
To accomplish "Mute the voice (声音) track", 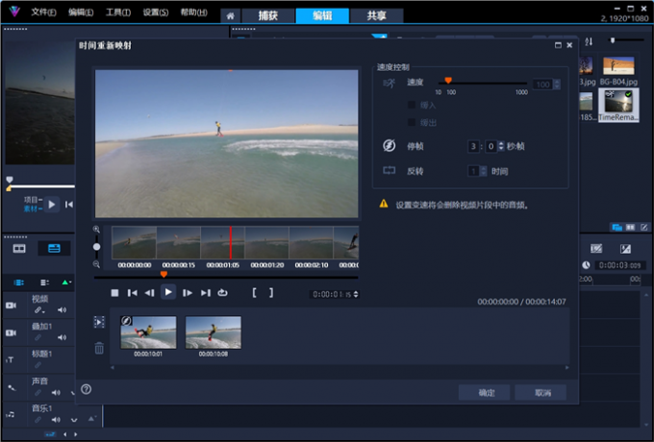I will (x=56, y=392).
